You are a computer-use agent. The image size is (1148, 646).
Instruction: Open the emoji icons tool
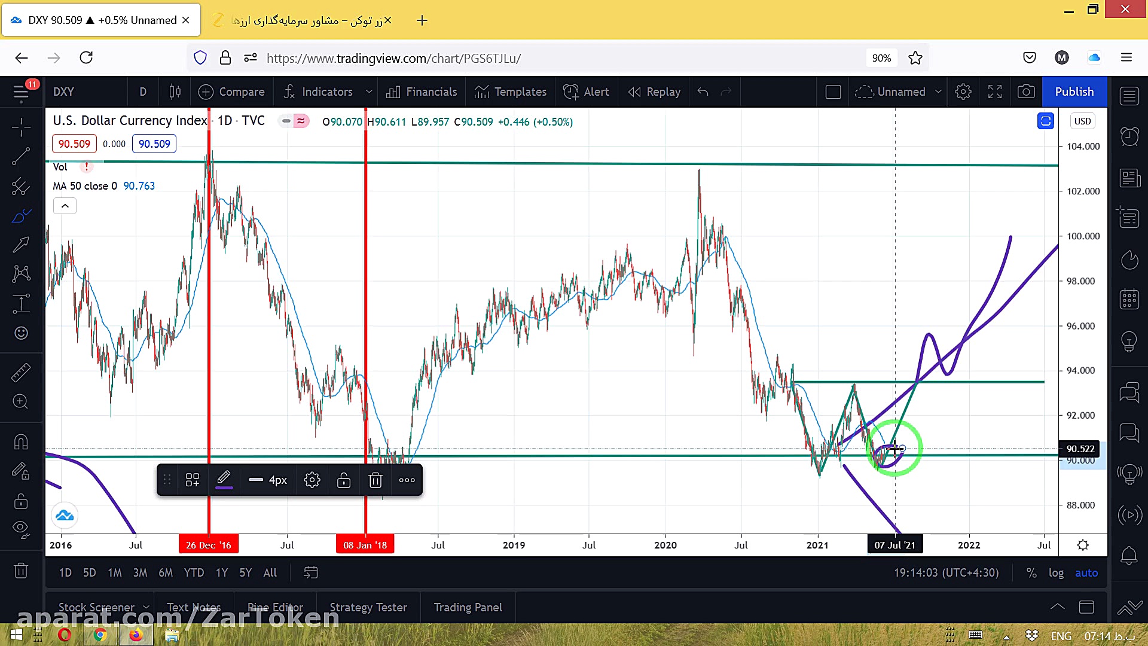point(21,333)
